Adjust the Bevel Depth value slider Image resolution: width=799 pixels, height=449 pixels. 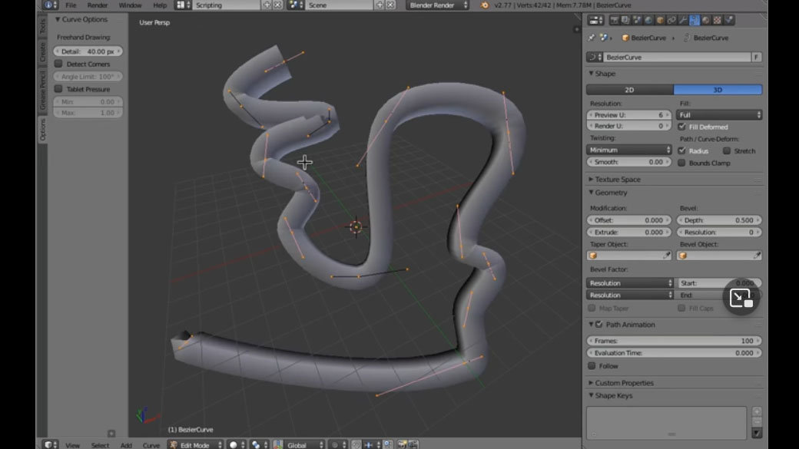pos(718,220)
